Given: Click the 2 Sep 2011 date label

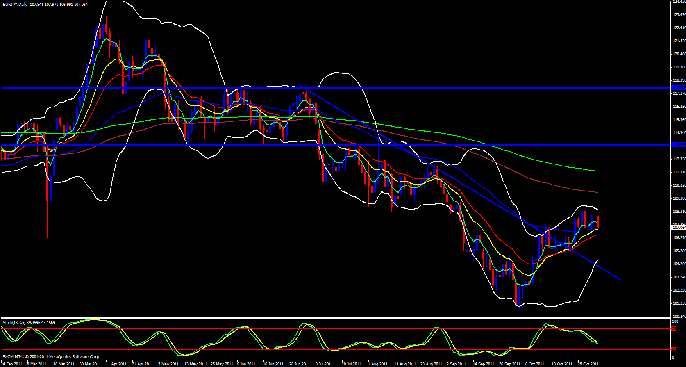Looking at the screenshot, I should click(x=456, y=364).
